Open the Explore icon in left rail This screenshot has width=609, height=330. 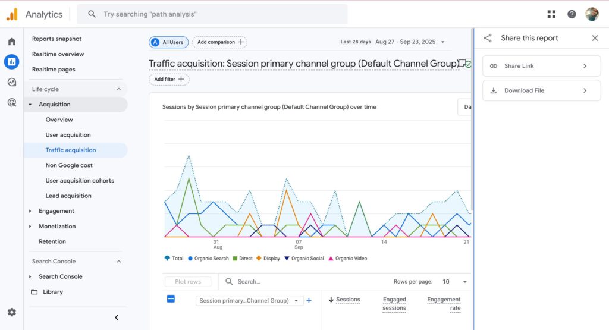pos(11,82)
